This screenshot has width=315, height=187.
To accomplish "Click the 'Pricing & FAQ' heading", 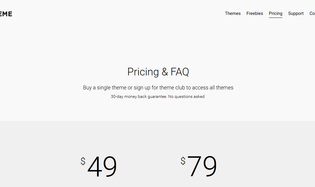I will [158, 72].
